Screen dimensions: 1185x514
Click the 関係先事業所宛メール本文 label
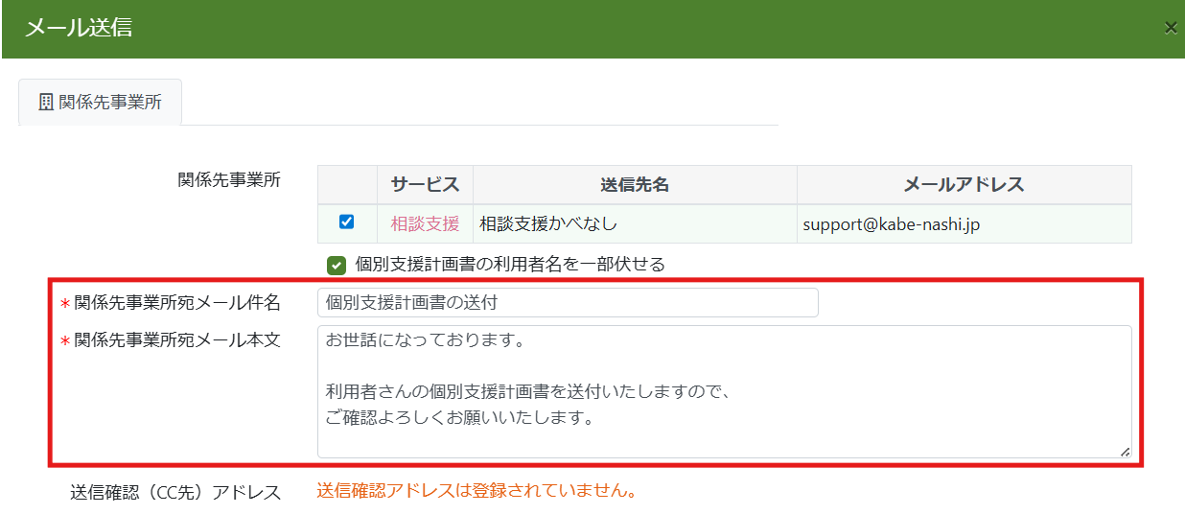pyautogui.click(x=176, y=340)
